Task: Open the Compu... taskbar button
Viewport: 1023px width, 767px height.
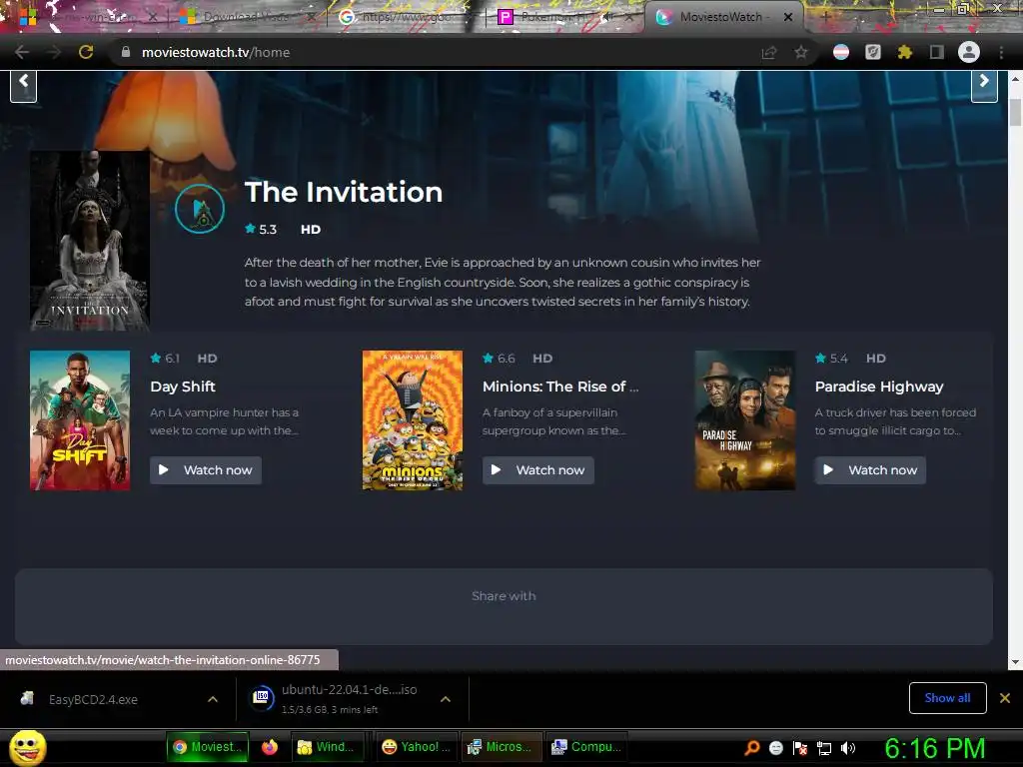Action: point(586,747)
